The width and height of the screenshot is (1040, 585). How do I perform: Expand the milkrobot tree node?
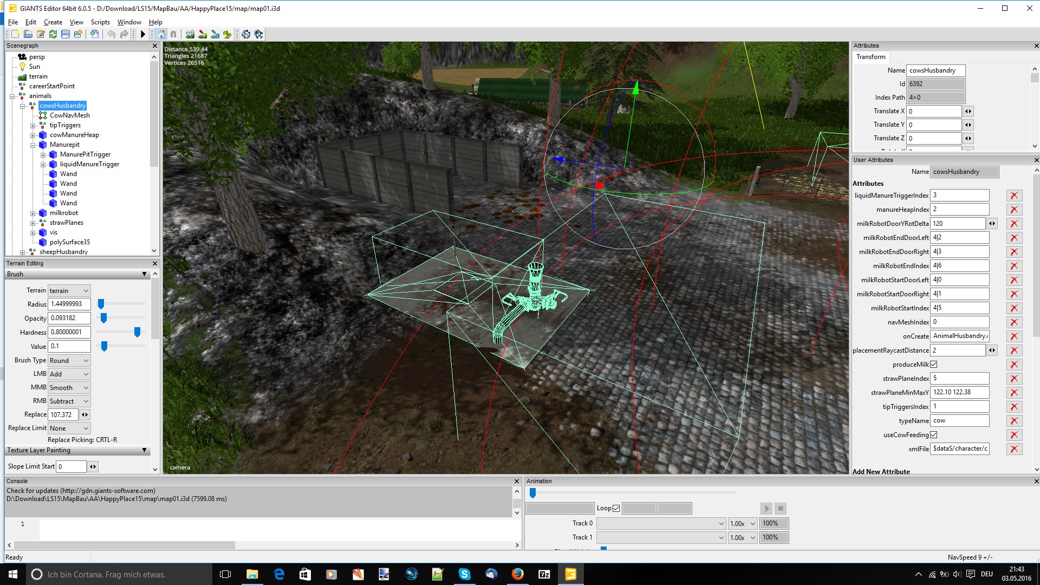click(x=33, y=213)
